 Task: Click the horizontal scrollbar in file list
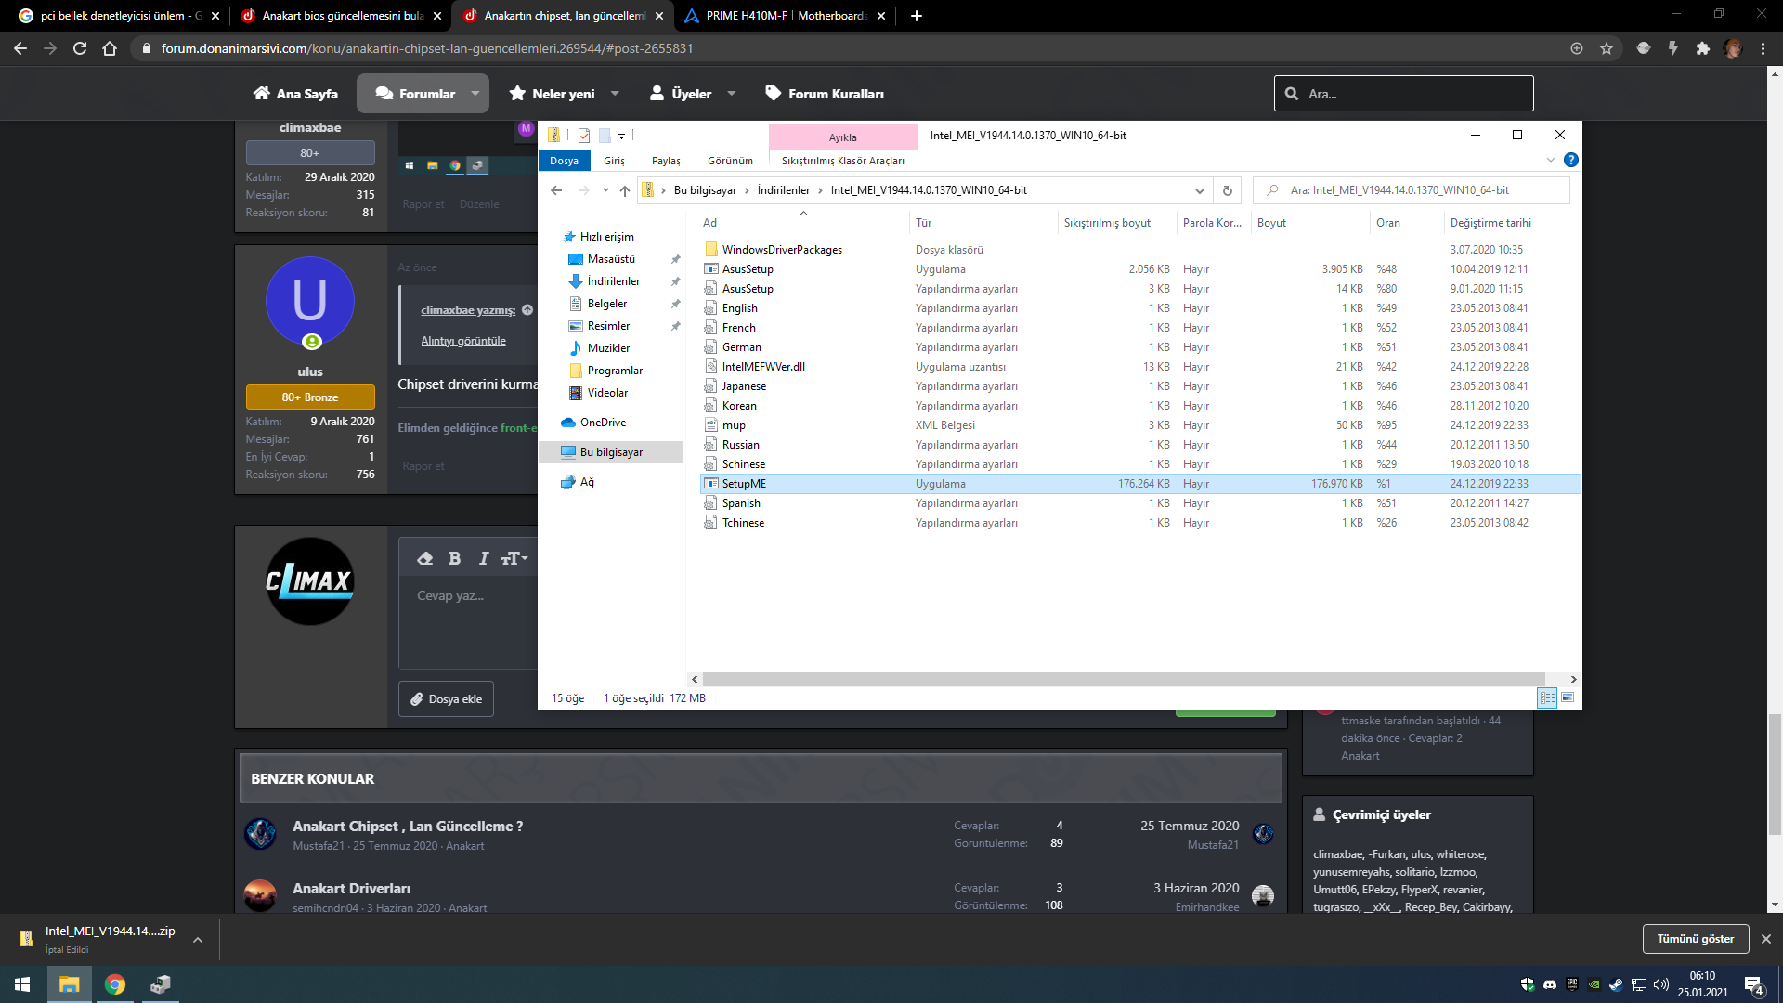[x=1122, y=679]
